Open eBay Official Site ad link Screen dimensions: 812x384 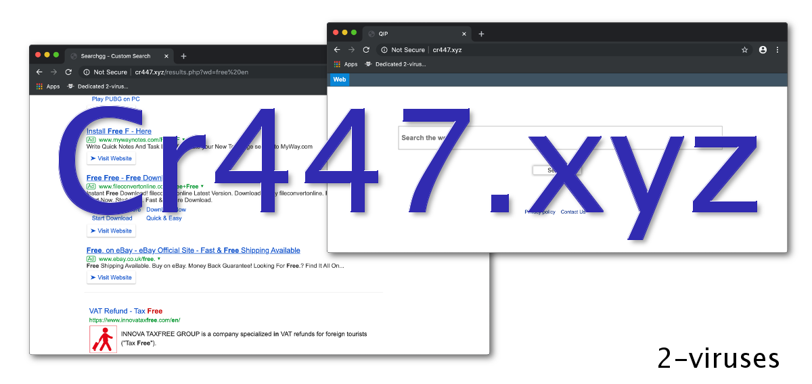click(194, 250)
